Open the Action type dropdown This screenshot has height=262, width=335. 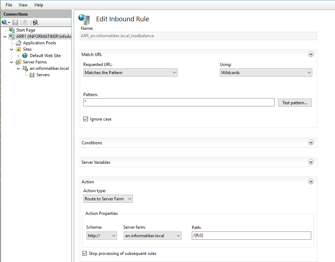[x=108, y=199]
